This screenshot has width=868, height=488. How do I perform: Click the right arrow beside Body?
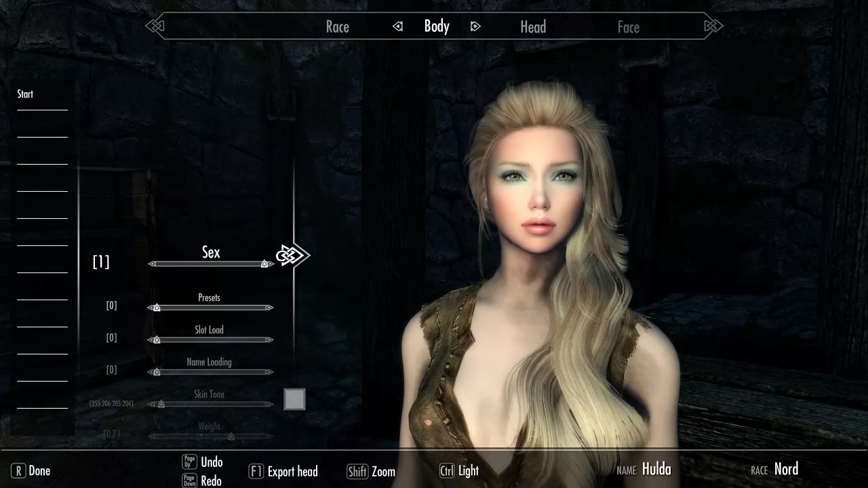(x=475, y=26)
